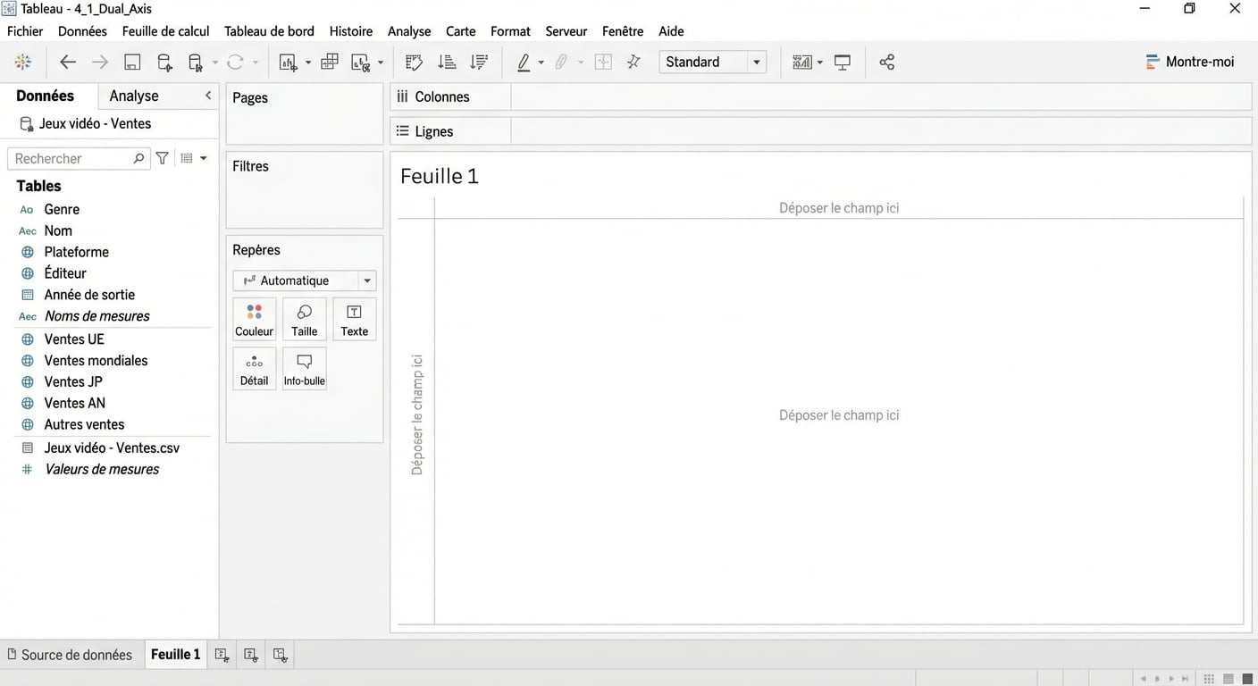The image size is (1258, 686).
Task: Sort ascending toolbar icon
Action: 447,62
